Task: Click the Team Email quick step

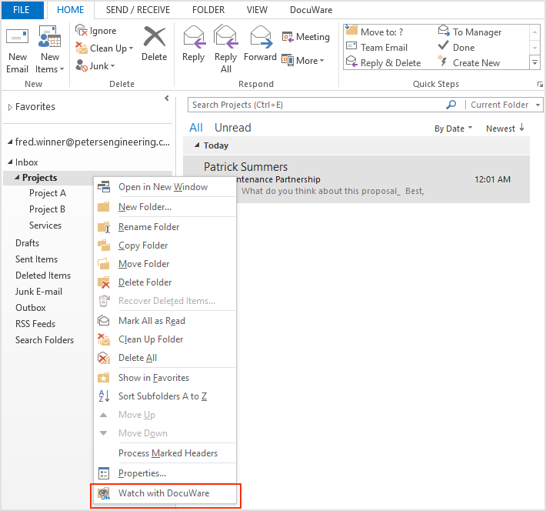Action: click(384, 48)
